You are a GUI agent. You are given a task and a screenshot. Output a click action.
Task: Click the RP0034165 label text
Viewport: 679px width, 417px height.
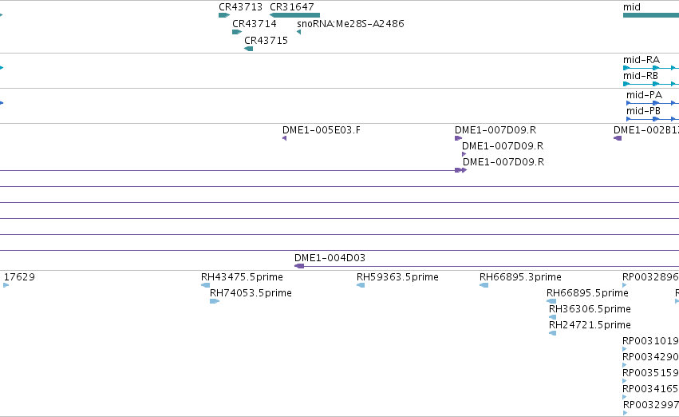650,389
